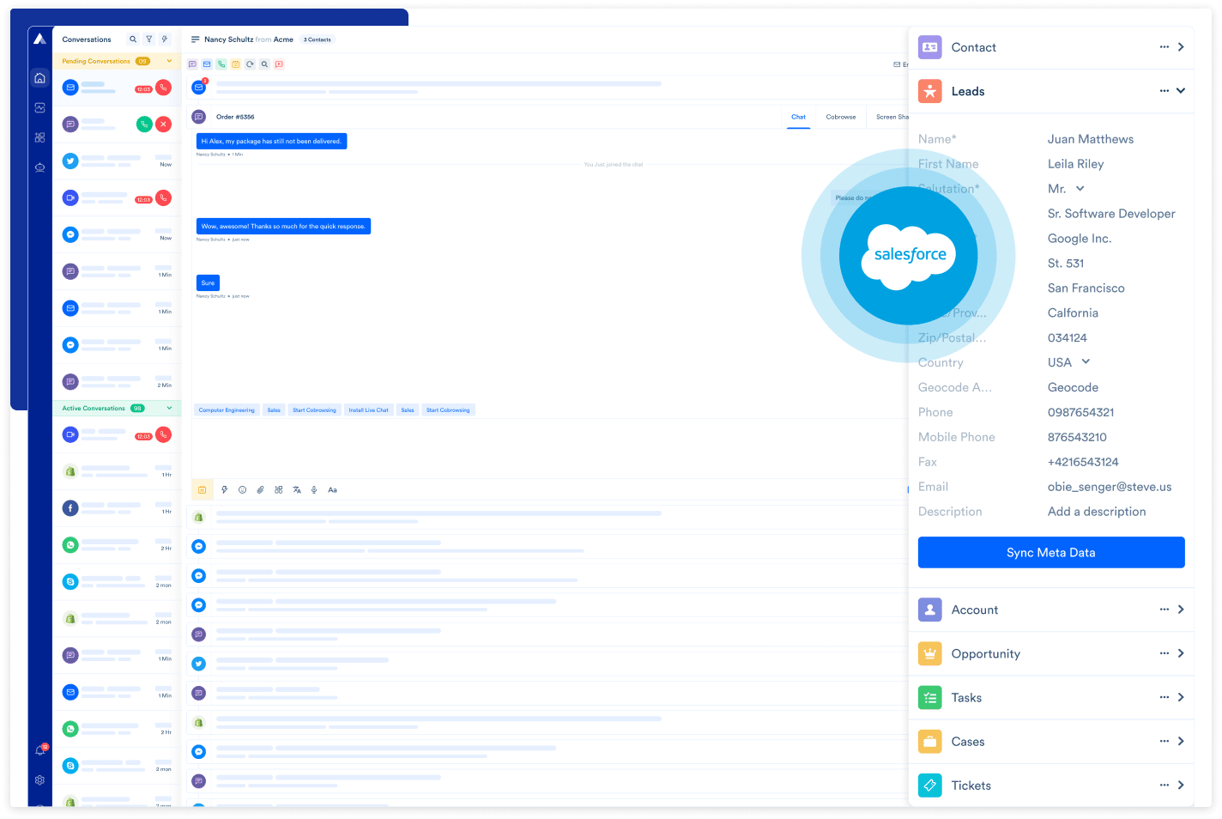The width and height of the screenshot is (1222, 819).
Task: Open the filter icon beside Conversations
Action: coord(149,39)
